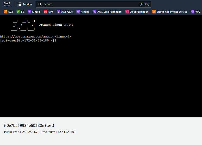Screen dimensions: 202x145
Task: Click the AWS Glue icon
Action: (59, 12)
